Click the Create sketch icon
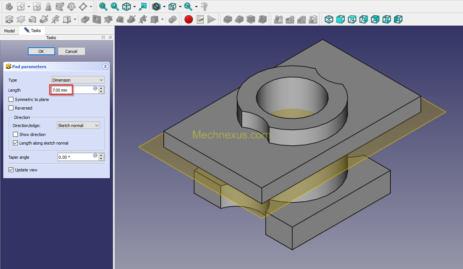This screenshot has height=269, width=463. coord(20,6)
